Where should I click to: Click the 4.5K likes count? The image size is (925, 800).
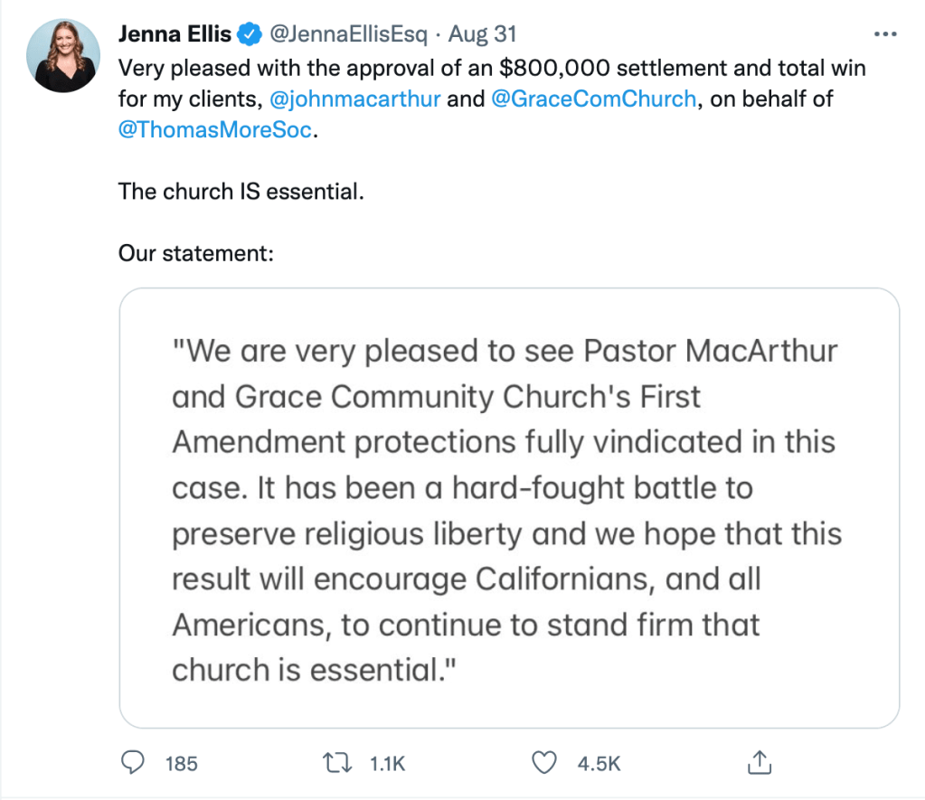click(599, 764)
